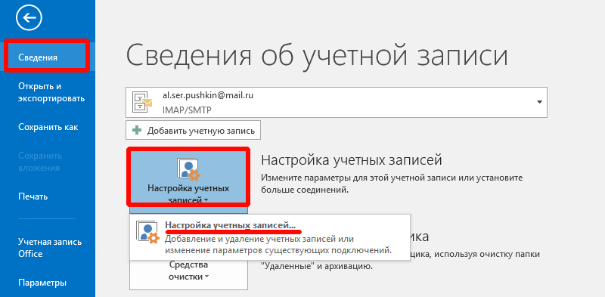Expand the Настройка учетных записей button arrow
The width and height of the screenshot is (605, 297).
pos(206,200)
